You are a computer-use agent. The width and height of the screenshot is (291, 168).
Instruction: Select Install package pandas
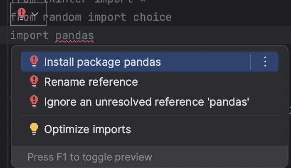point(102,62)
